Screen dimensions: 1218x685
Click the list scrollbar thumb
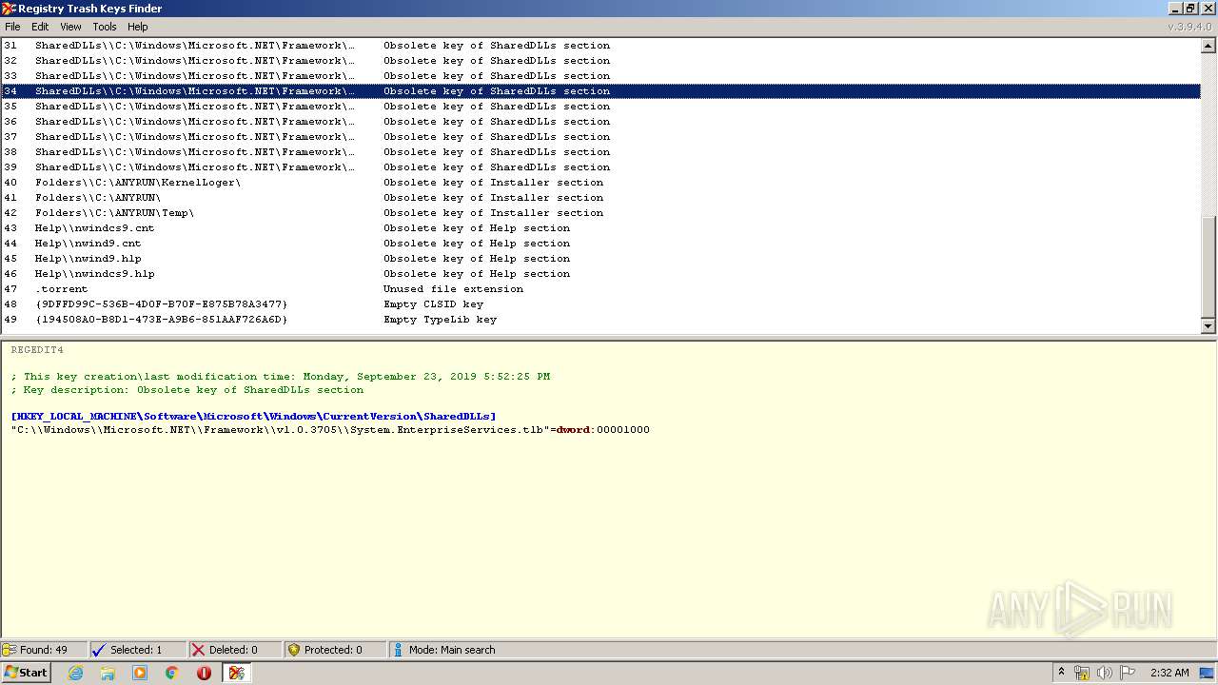pos(1208,266)
